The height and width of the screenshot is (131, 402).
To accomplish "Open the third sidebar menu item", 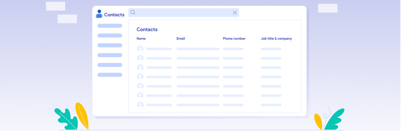I will pos(110,45).
